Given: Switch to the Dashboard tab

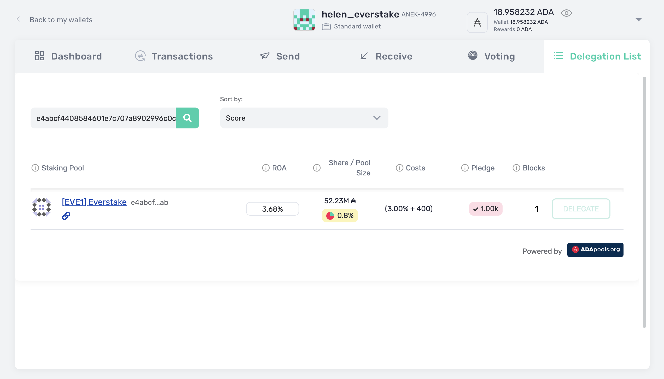Looking at the screenshot, I should pos(68,56).
